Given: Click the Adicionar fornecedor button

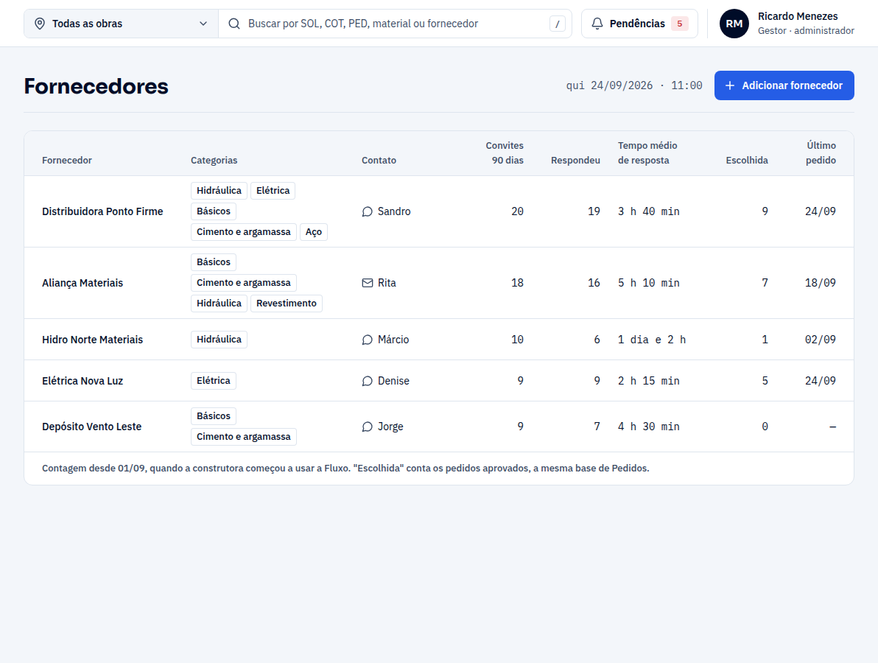Looking at the screenshot, I should pos(784,85).
